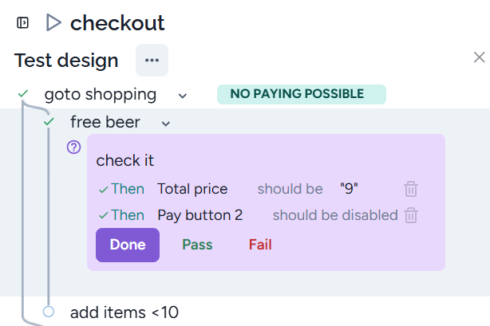Viewport: 490px width, 326px height.
Task: Open the Test design three-dots menu
Action: pos(152,61)
